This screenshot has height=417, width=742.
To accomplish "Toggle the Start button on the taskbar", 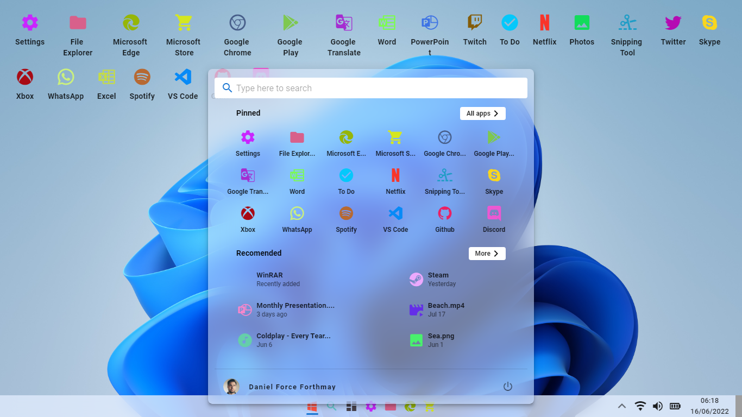I will (312, 406).
